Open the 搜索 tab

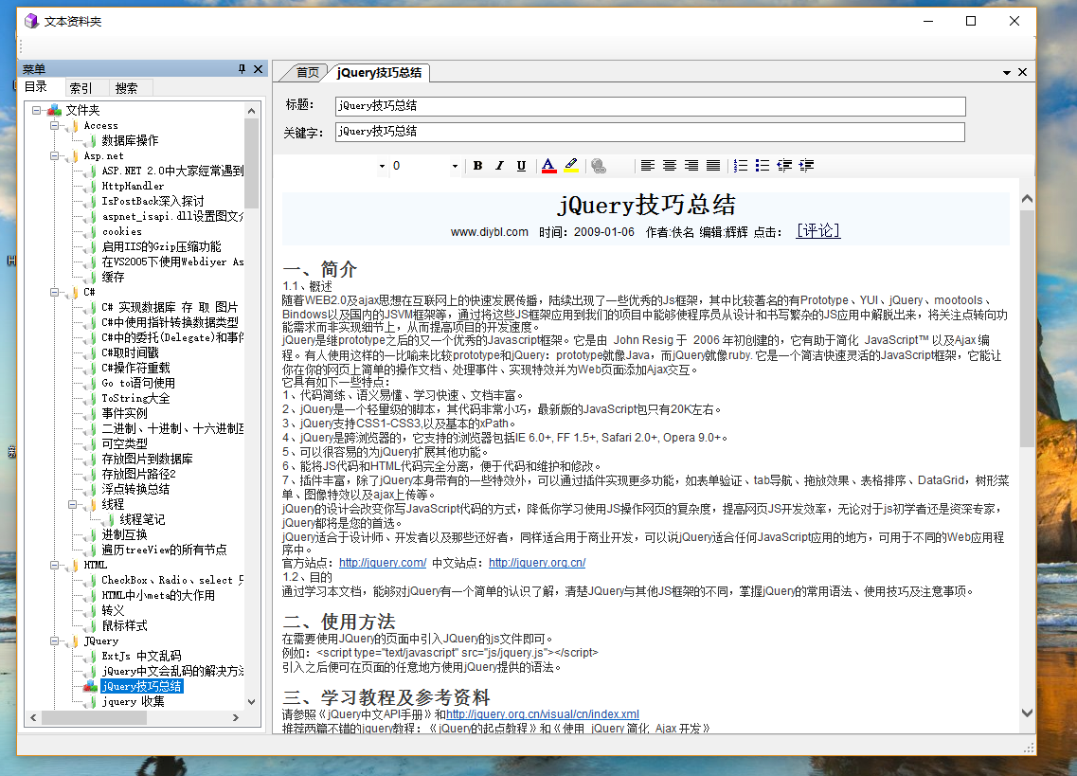click(x=126, y=88)
